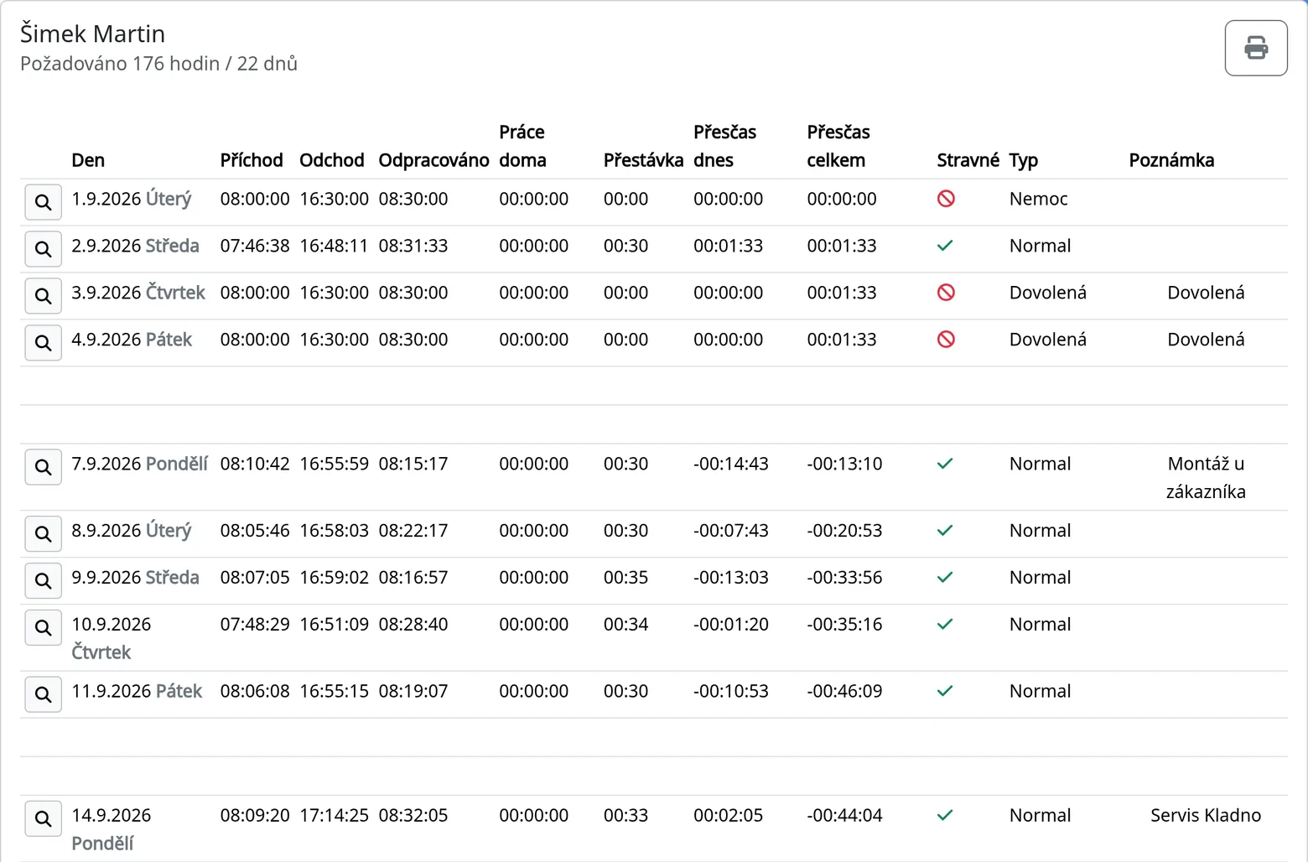Viewport: 1308px width, 862px height.
Task: Open detail for 1.9.2026 Úterý row
Action: (43, 202)
